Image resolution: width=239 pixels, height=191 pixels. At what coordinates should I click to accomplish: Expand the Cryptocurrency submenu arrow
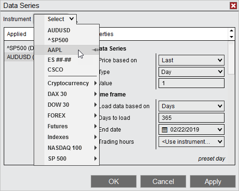point(95,83)
